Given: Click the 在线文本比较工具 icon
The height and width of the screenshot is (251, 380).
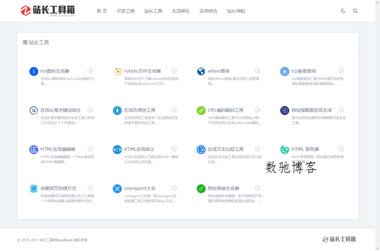Looking at the screenshot, I should [x=201, y=150].
